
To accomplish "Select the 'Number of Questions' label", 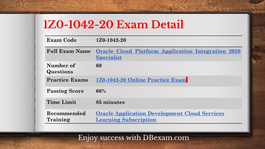I will point(61,69).
